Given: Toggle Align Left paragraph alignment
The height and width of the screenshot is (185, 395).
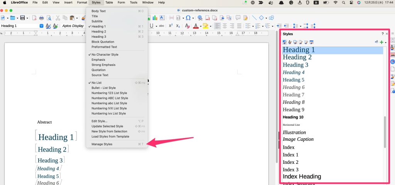Looking at the screenshot, I should (x=217, y=26).
